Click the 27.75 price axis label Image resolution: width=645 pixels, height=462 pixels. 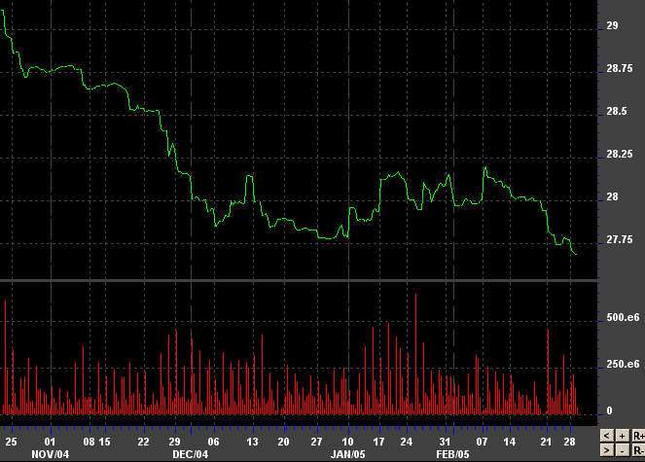[619, 240]
